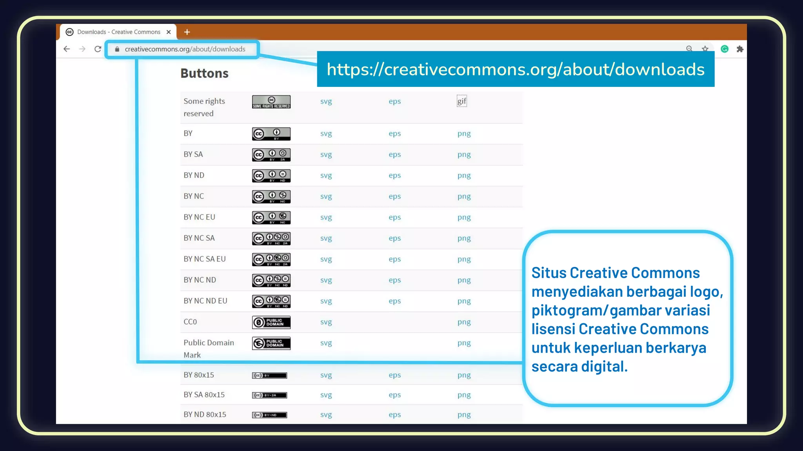Open the browser extensions puzzle icon

(x=741, y=49)
